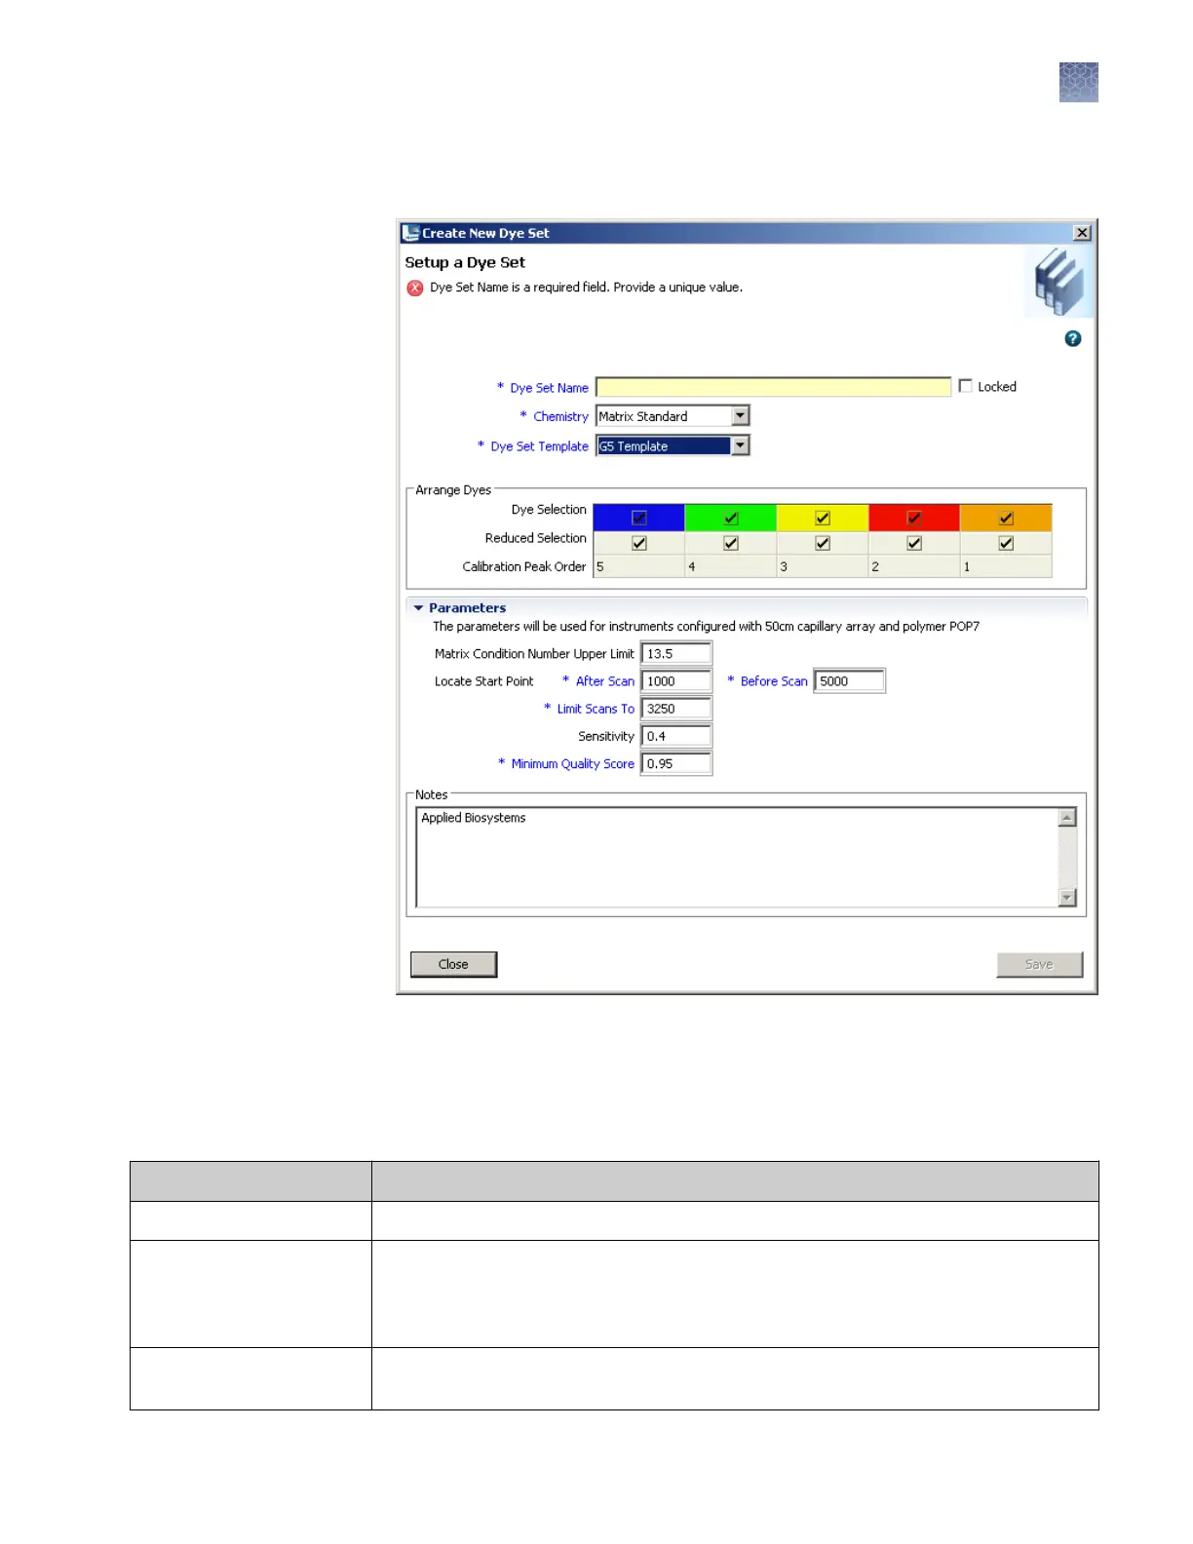Click the Limit Scans To label

click(596, 709)
